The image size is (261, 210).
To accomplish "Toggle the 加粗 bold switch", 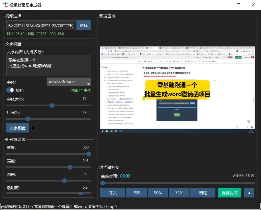I will [10, 90].
